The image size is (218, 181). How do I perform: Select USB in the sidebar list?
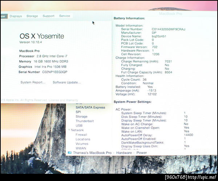79,125
